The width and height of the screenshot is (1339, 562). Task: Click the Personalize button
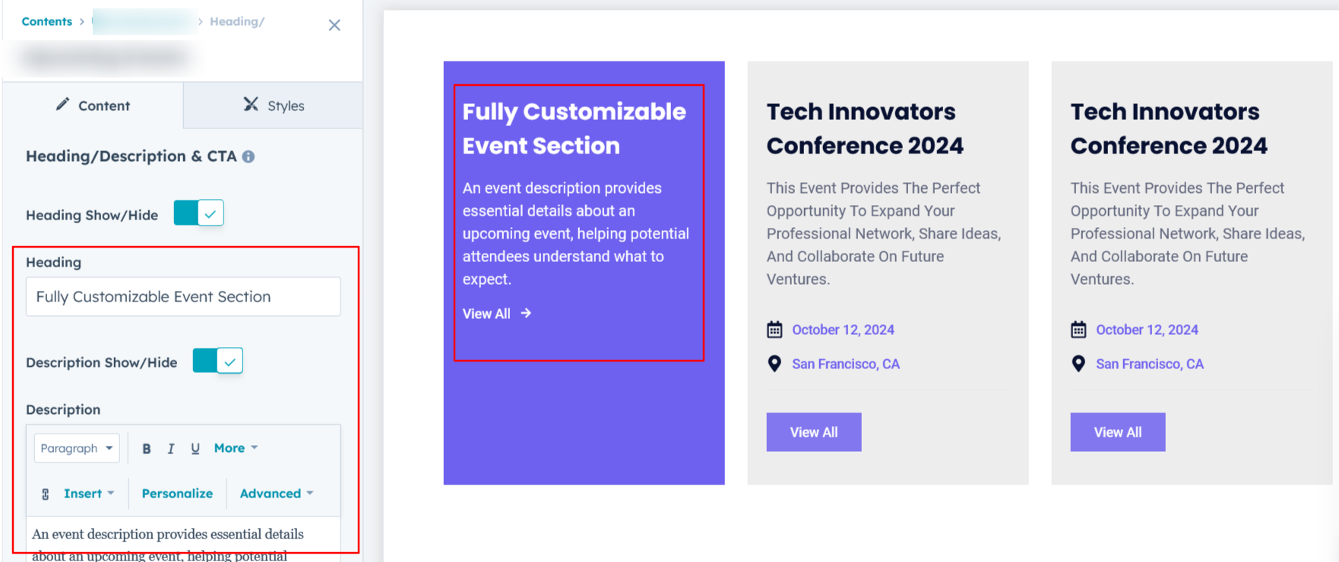click(x=177, y=494)
